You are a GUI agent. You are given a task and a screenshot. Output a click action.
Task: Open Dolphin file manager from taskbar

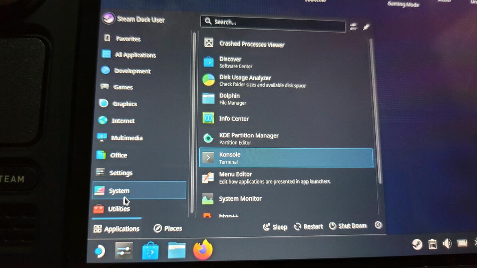coord(177,251)
